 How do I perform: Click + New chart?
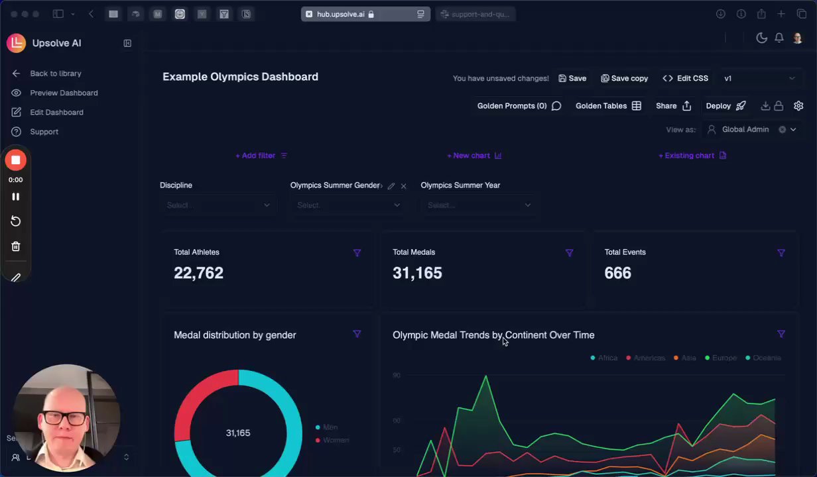(x=474, y=156)
